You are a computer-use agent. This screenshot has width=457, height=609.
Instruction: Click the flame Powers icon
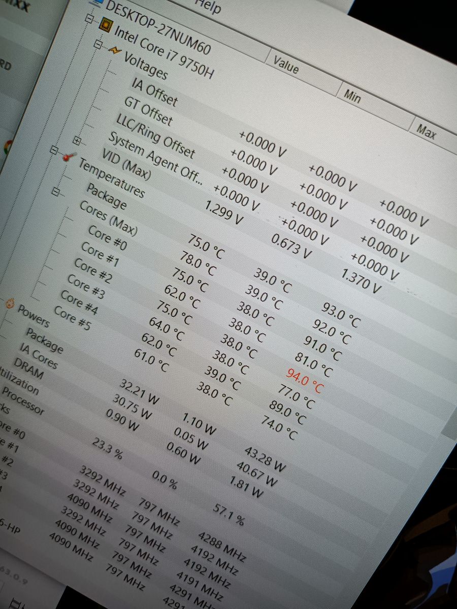pyautogui.click(x=10, y=303)
